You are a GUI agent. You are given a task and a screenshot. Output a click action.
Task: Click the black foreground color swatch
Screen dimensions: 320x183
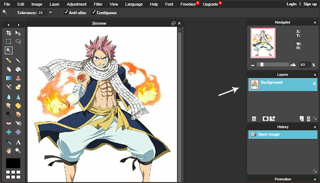click(x=13, y=163)
